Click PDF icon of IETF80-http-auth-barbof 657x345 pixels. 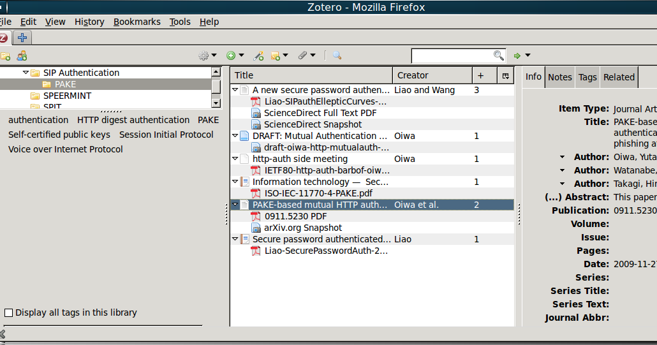tap(255, 170)
